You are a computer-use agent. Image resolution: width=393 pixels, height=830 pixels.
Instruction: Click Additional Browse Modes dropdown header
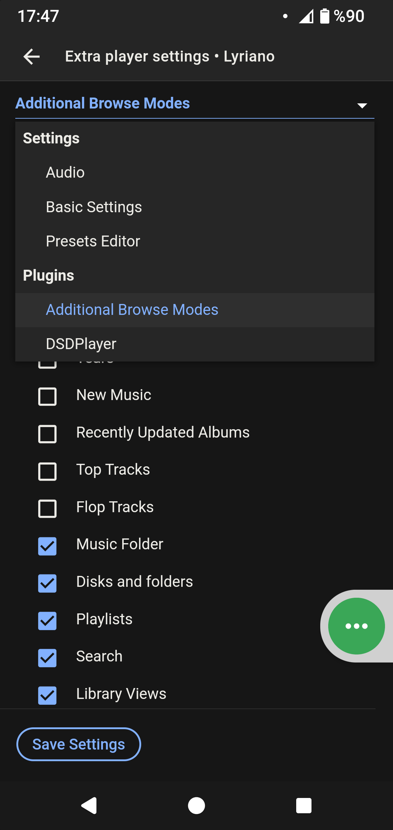[x=195, y=103]
